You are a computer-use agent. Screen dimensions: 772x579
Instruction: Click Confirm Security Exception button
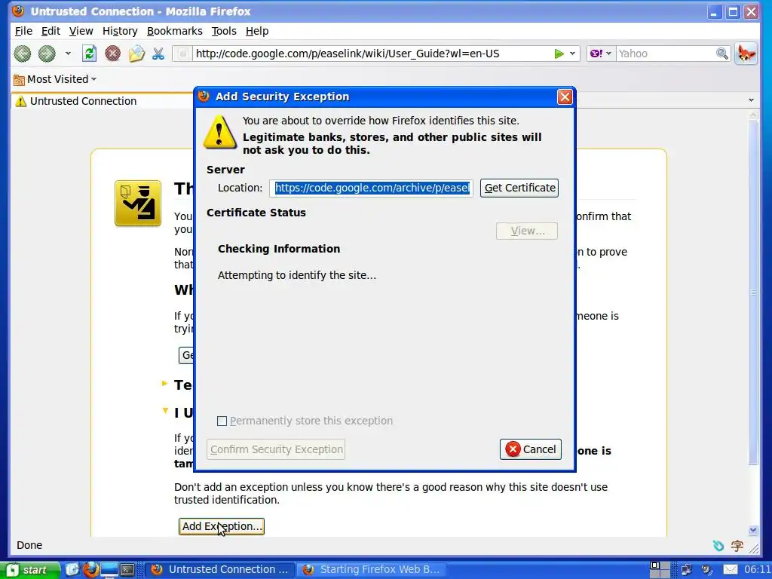click(276, 449)
